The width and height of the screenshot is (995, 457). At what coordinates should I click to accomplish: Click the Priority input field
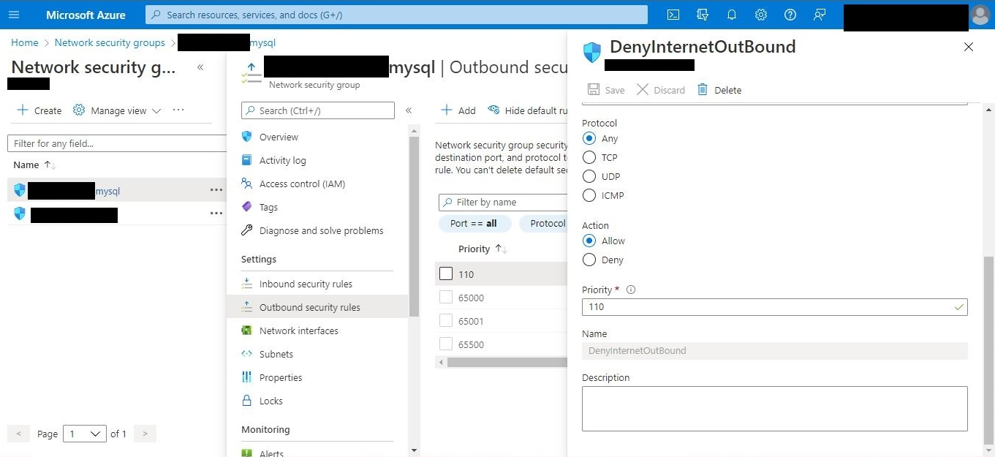point(775,307)
